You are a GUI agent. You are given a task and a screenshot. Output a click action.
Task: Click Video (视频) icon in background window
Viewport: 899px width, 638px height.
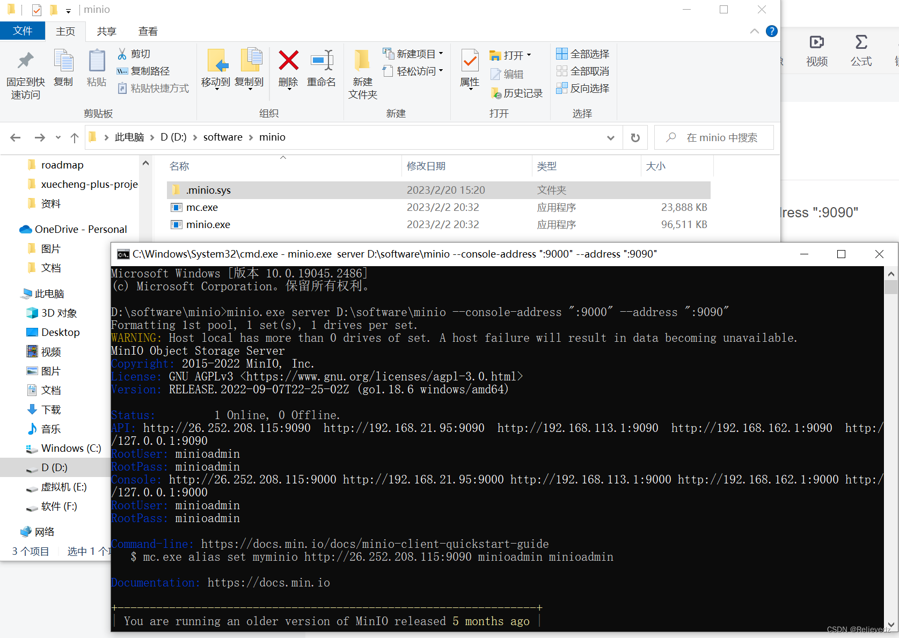coord(817,42)
